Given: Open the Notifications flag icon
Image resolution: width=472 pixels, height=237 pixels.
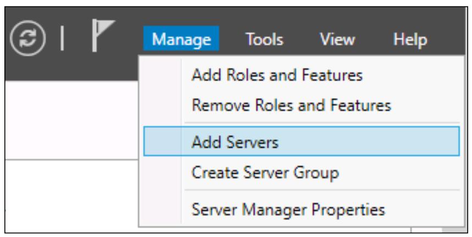Looking at the screenshot, I should 103,36.
